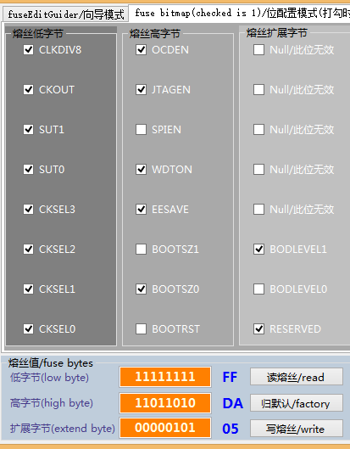The width and height of the screenshot is (350, 449).
Task: Click the low byte binary field 11111111
Action: [165, 377]
